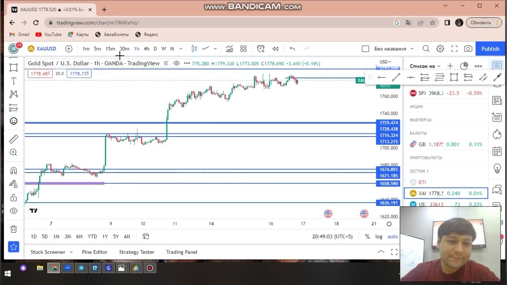
Task: Open the emoji icons tool
Action: [13, 121]
